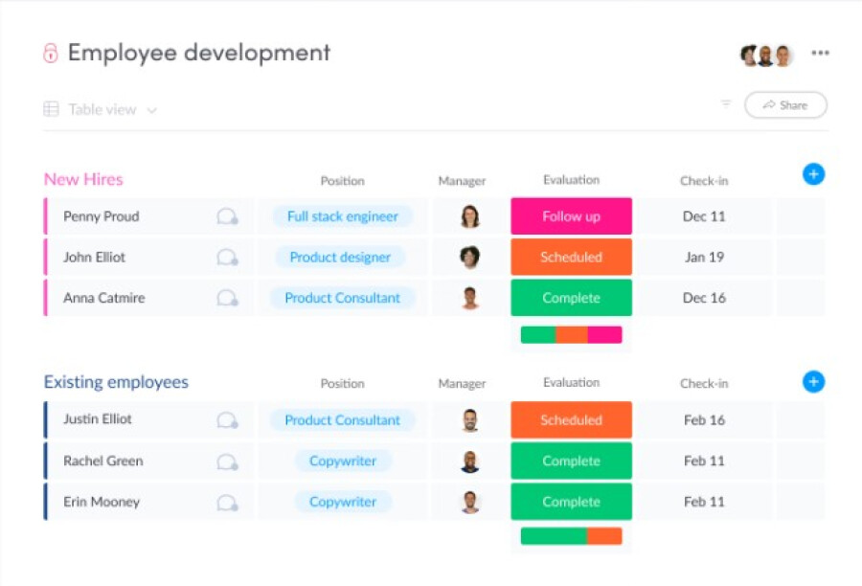Viewport: 862px width, 586px height.
Task: Change Erin Mooney's Complete evaluation status
Action: click(x=571, y=502)
